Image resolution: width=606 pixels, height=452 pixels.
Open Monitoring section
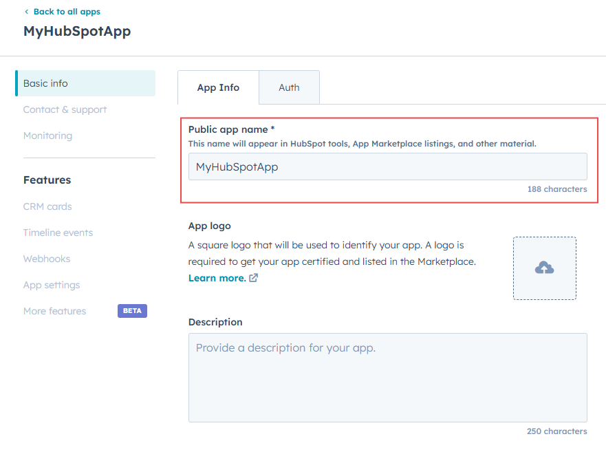[47, 136]
